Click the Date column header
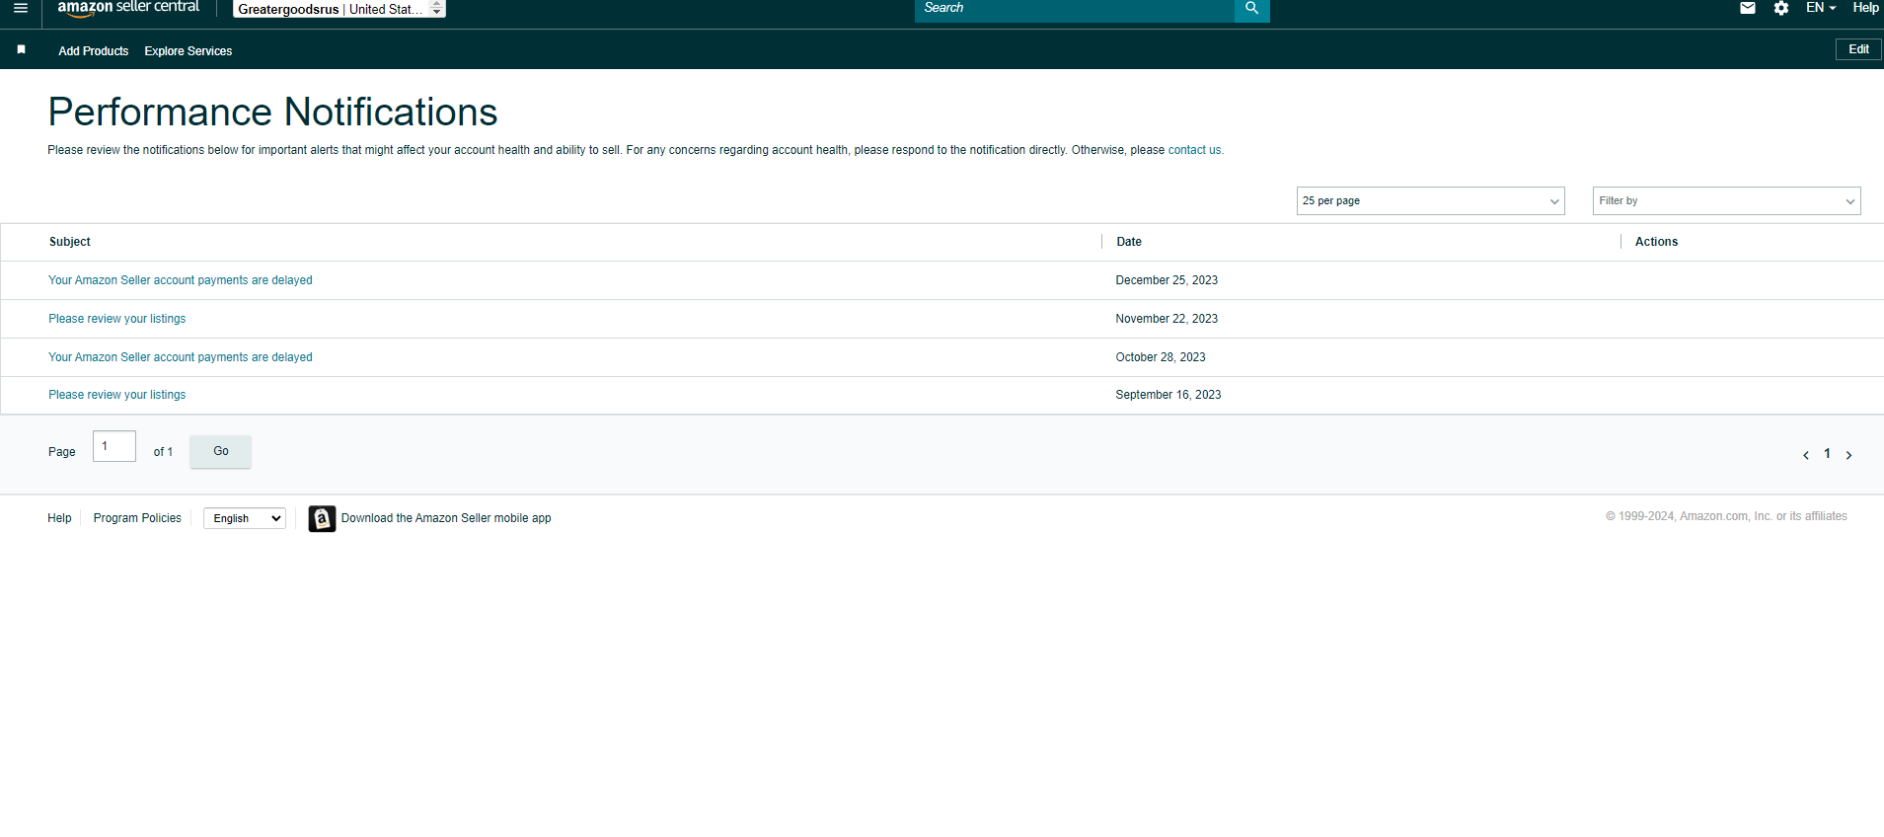1884x837 pixels. click(x=1129, y=242)
